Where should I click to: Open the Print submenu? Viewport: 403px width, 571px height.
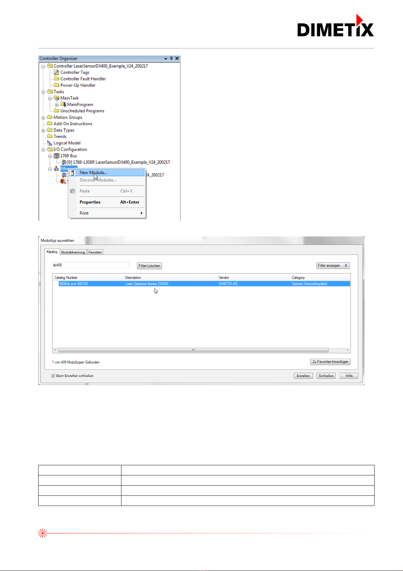pyautogui.click(x=107, y=213)
